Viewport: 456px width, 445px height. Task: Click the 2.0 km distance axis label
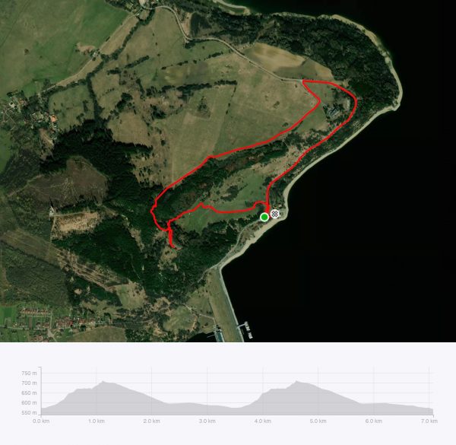coord(151,421)
